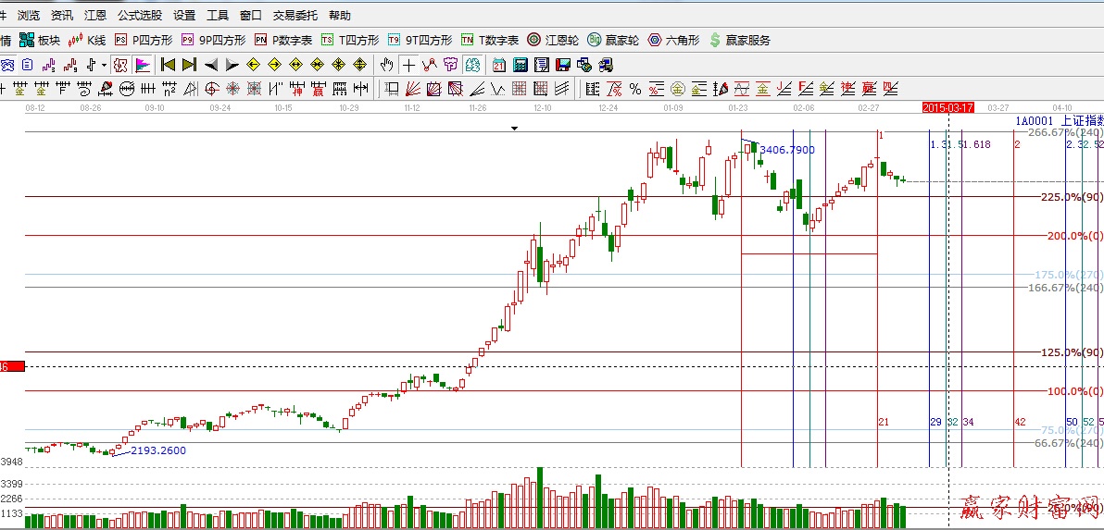Open the small dropdown arrow beside candlestick icon
Image resolution: width=1104 pixels, height=530 pixels.
(x=104, y=65)
